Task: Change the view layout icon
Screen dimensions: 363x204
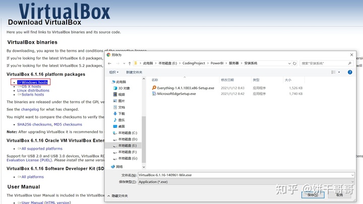Action: pos(333,72)
